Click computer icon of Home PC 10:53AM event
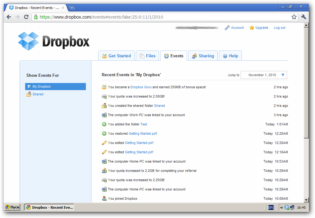Image resolution: width=315 pixels, height=218 pixels. [x=104, y=161]
